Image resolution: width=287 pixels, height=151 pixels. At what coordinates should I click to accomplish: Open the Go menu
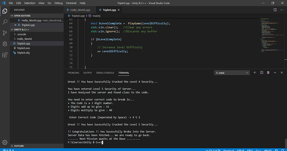click(49, 3)
